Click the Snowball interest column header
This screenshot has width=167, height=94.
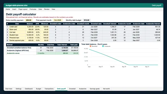click(110, 24)
